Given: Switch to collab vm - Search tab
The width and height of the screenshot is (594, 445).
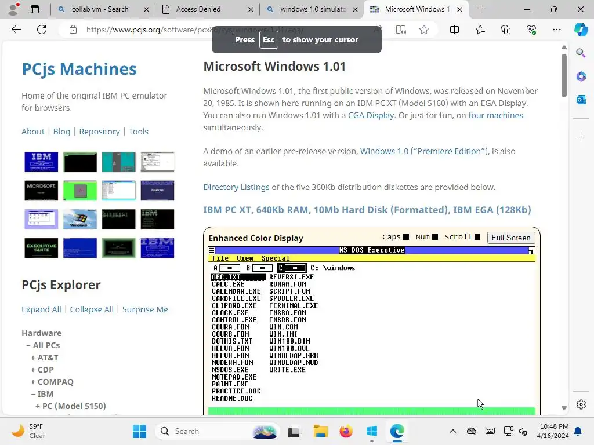Looking at the screenshot, I should click(100, 9).
